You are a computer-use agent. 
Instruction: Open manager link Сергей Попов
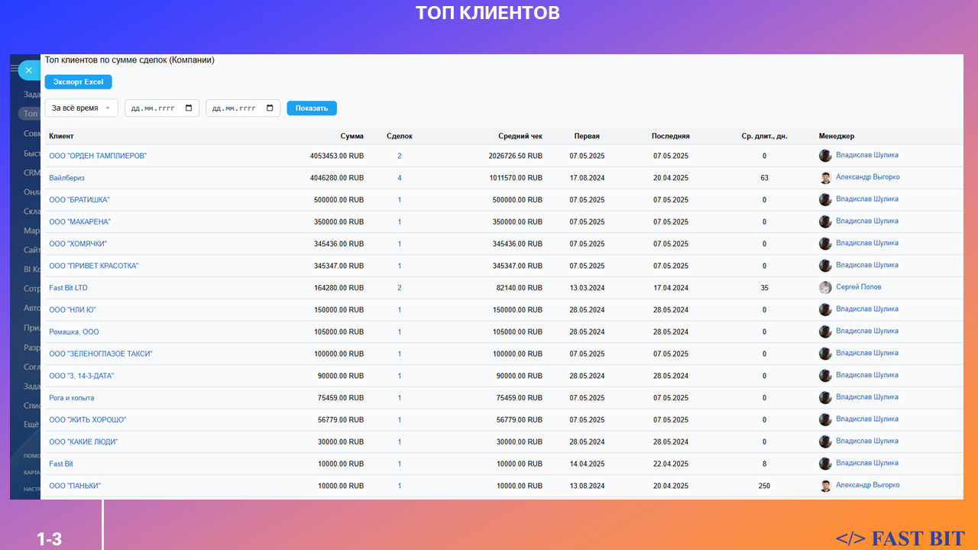click(858, 287)
